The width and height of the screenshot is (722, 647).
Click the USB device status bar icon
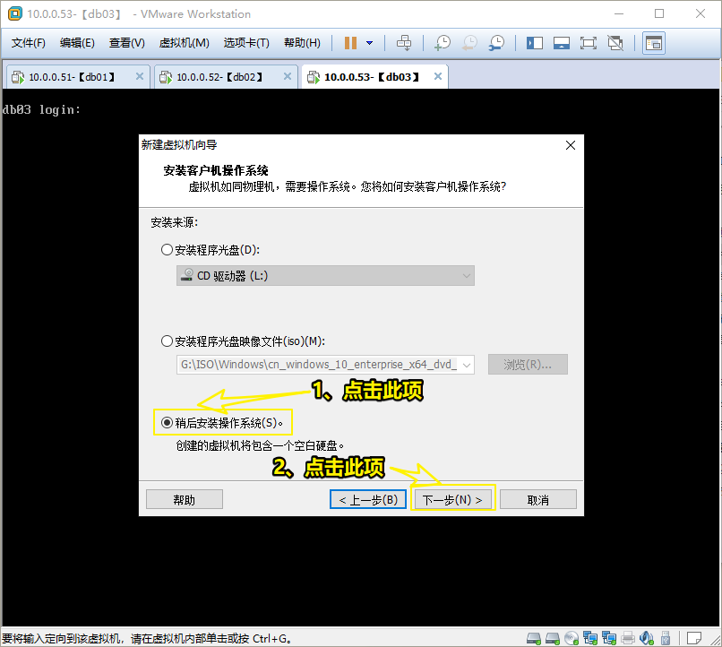pyautogui.click(x=665, y=636)
